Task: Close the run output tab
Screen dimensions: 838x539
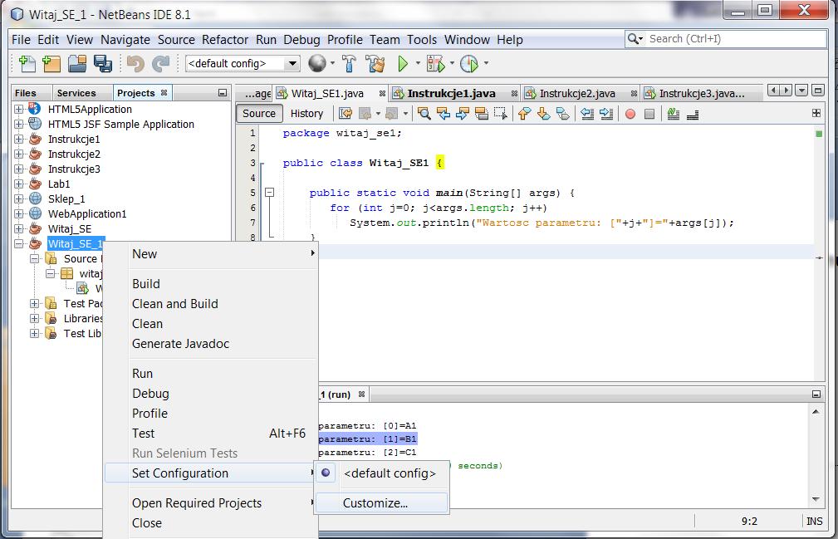Action: pyautogui.click(x=362, y=394)
